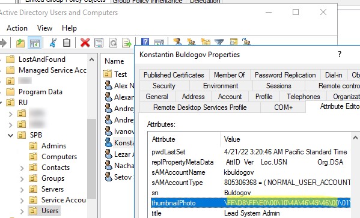Click the Add to group toolbar icon
The height and width of the screenshot is (218, 360).
click(246, 41)
